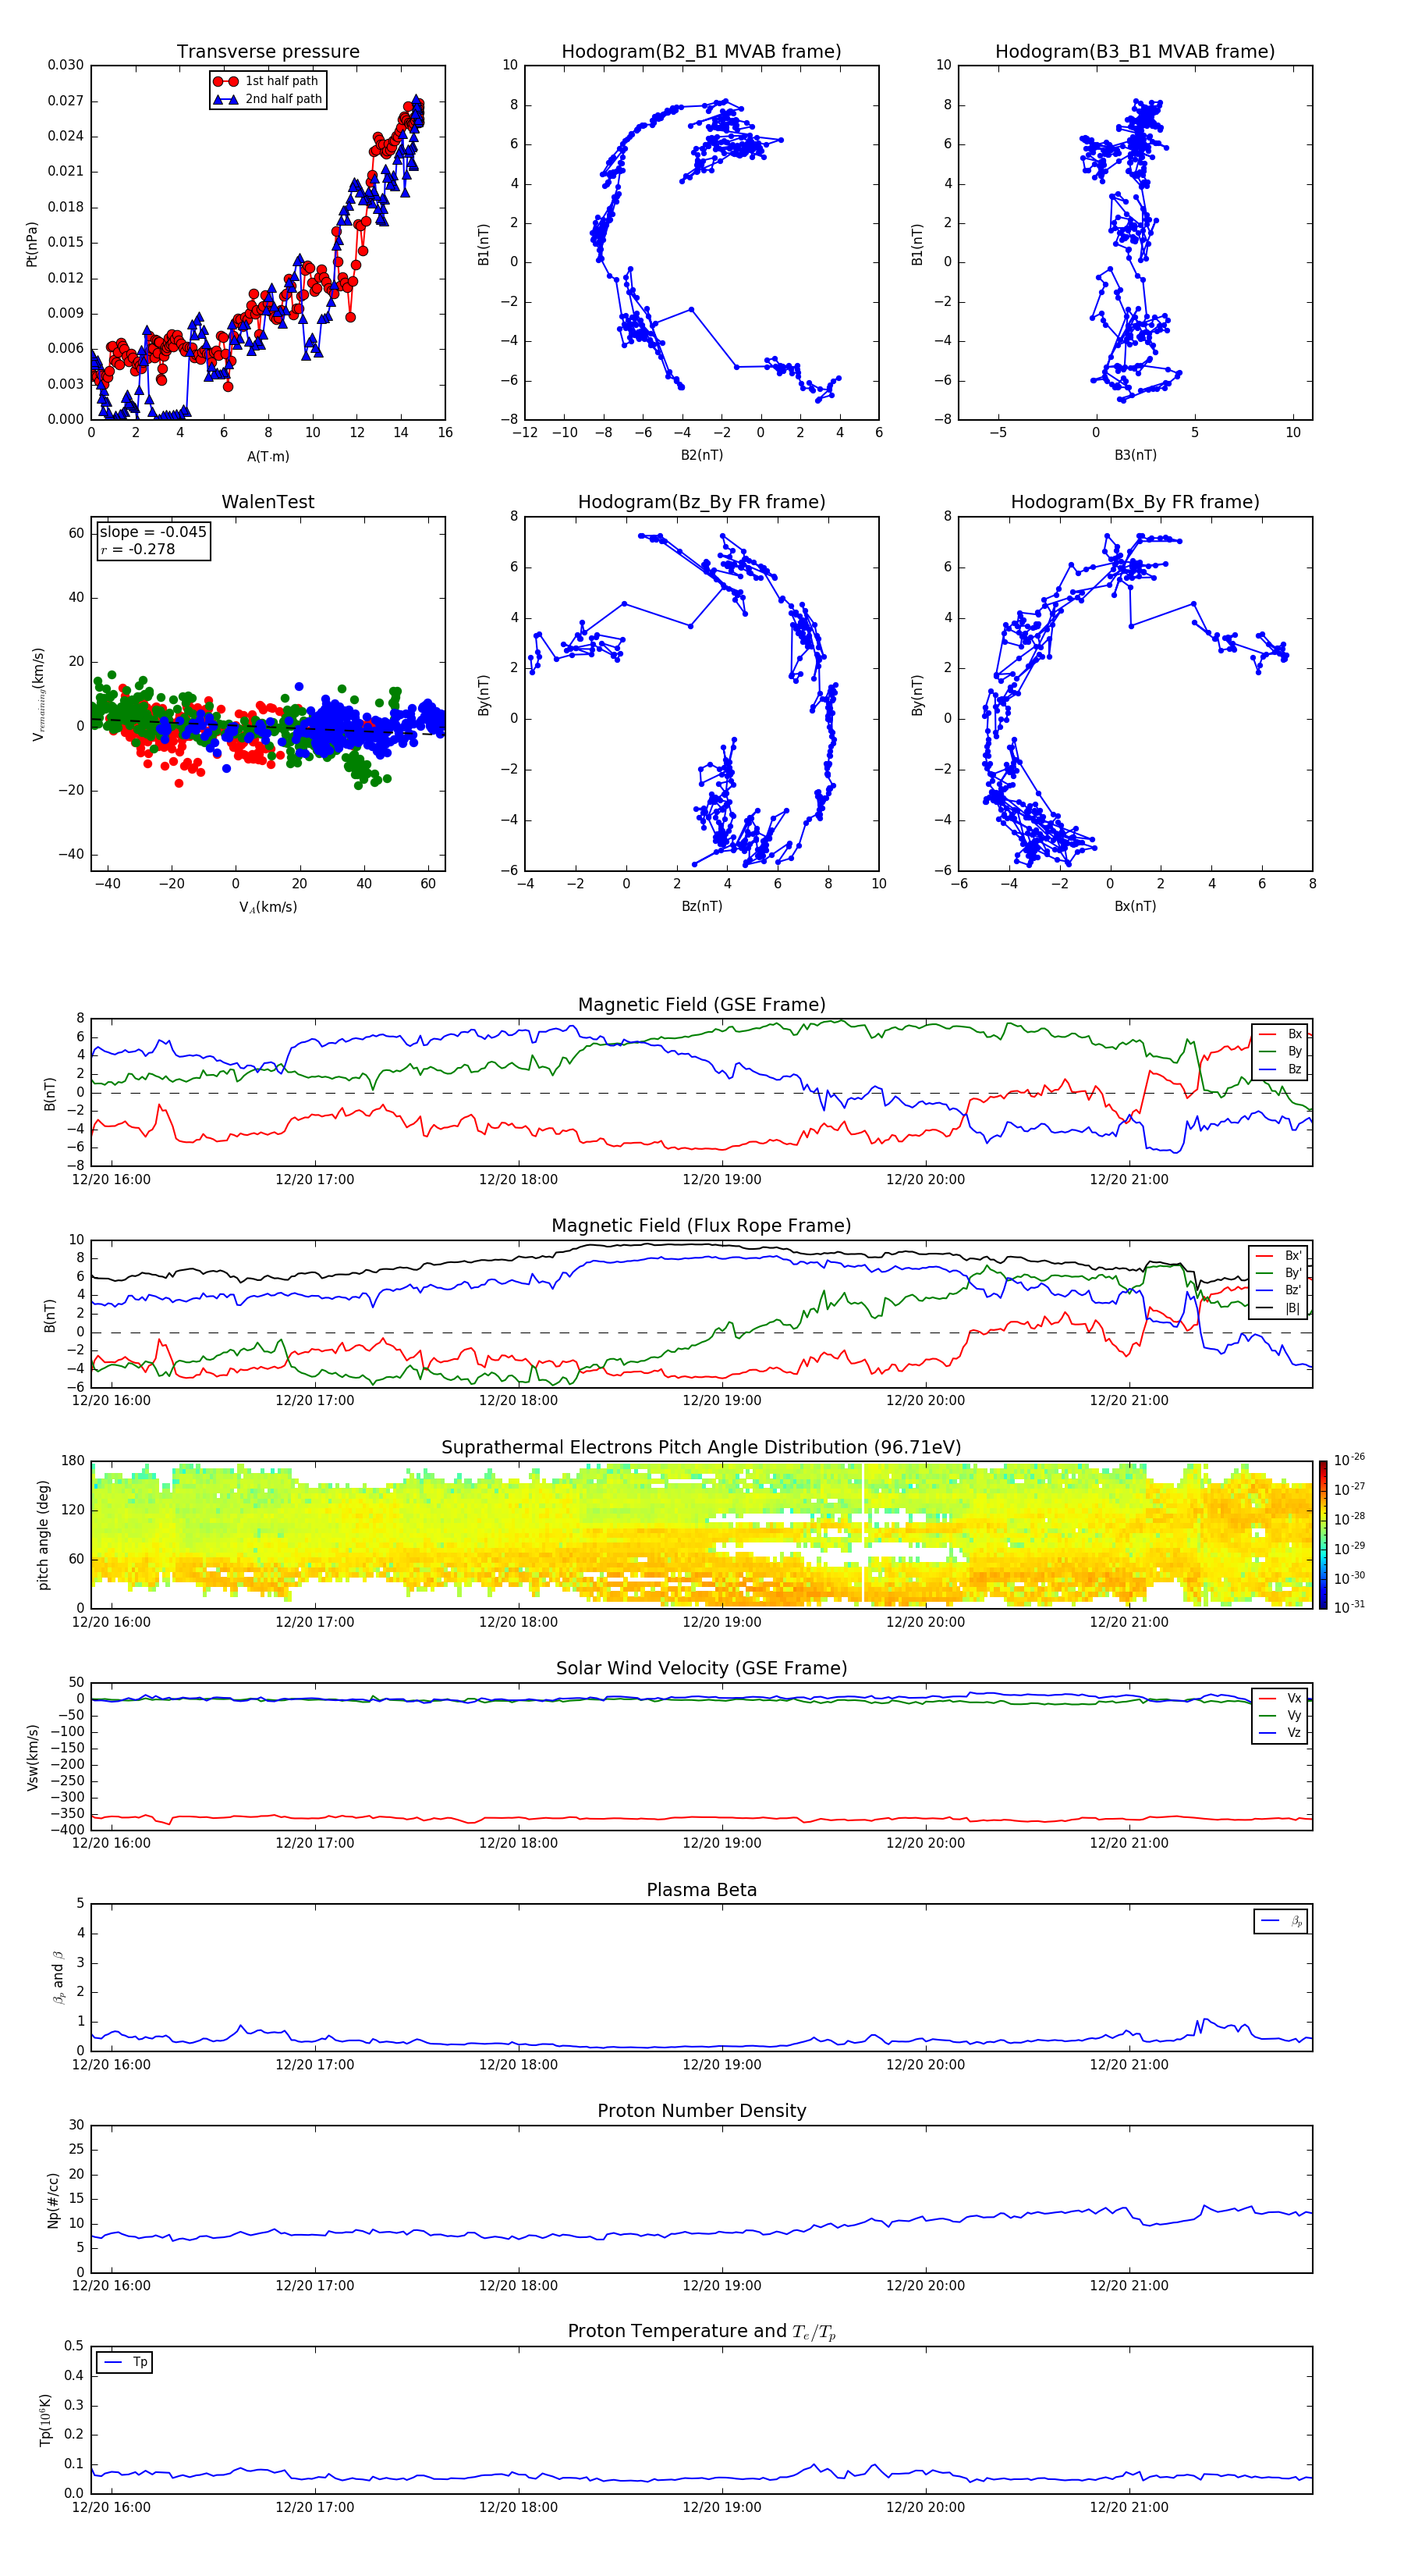Click the 'Solar Wind Velocity (GSE Frame)' title
Viewport: 1404px width, 2576px height.
tap(701, 1668)
